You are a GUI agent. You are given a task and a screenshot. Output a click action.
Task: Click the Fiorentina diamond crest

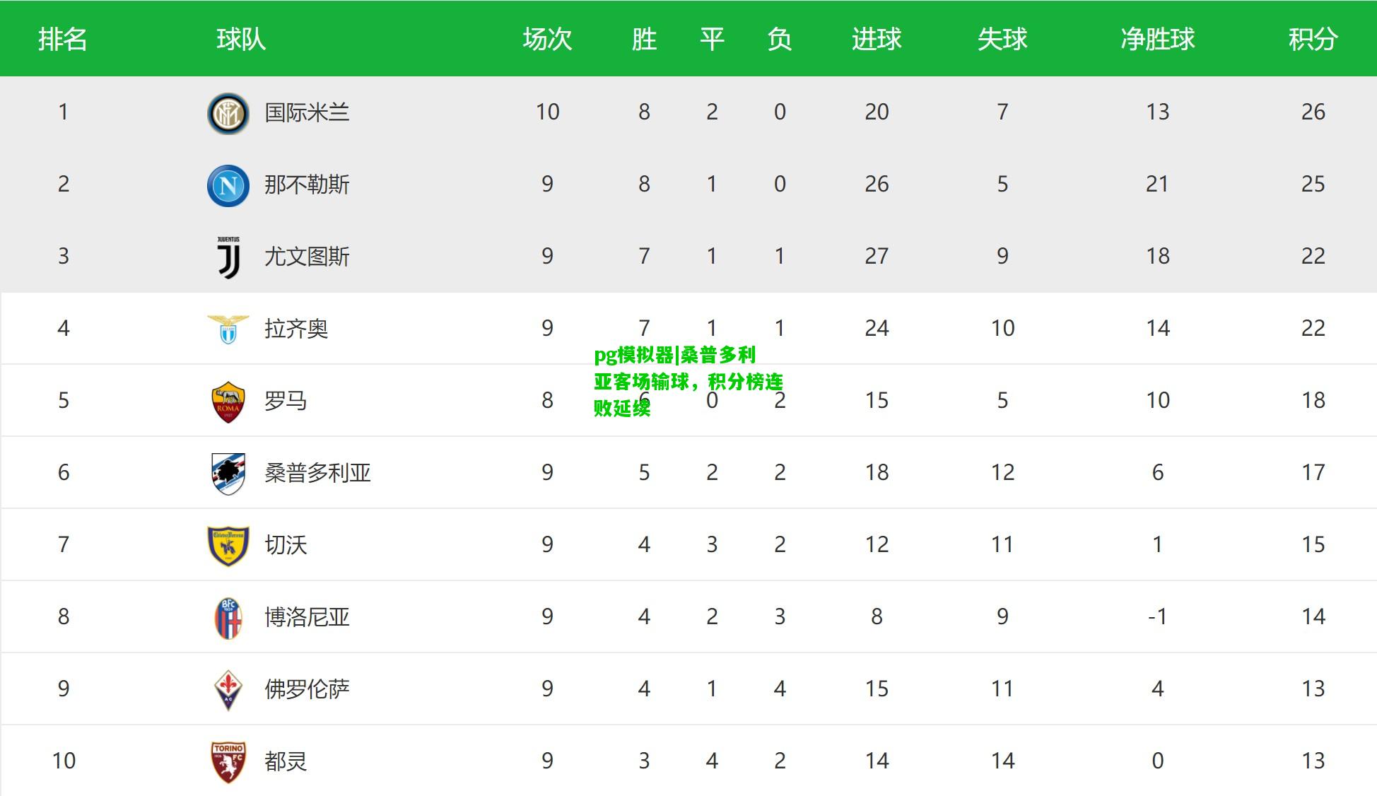(228, 690)
